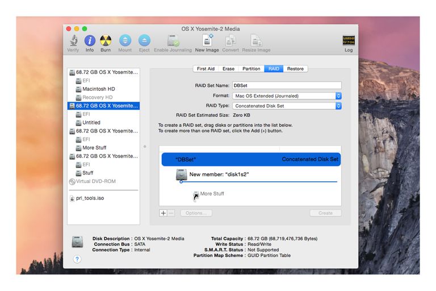Open the Info toolbar icon
The width and height of the screenshot is (436, 291).
pyautogui.click(x=90, y=41)
